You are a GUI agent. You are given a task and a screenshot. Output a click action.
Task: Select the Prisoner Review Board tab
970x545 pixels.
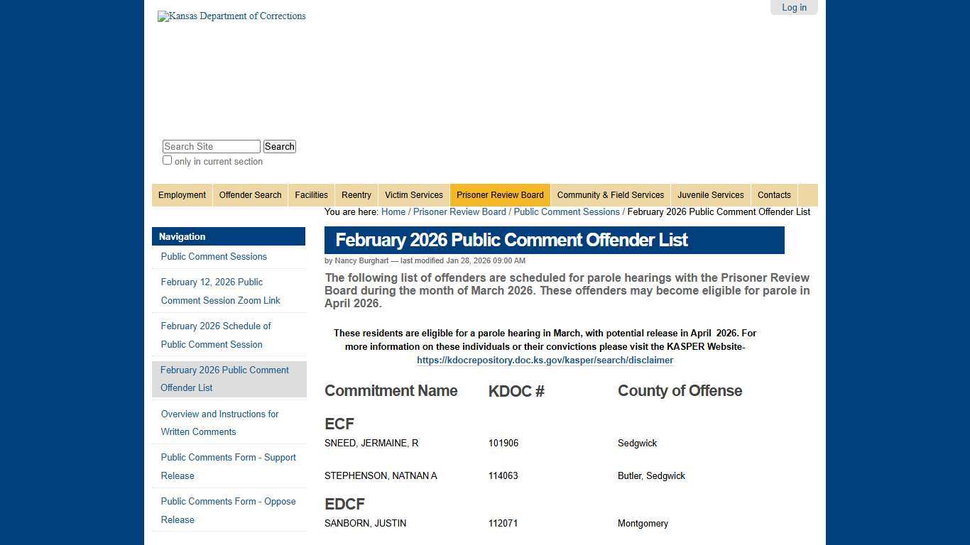[500, 194]
